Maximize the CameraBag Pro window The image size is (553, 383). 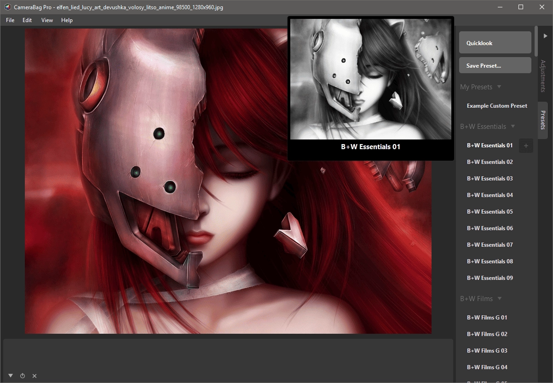[521, 7]
